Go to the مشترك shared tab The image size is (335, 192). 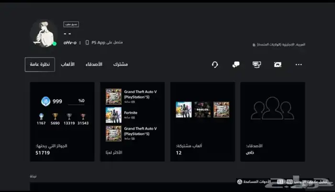point(121,65)
